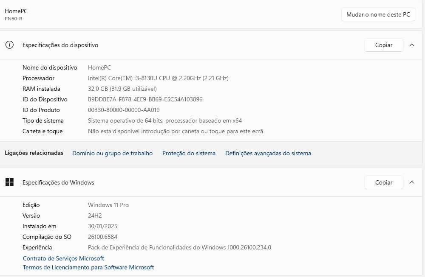Click the Especificações do dispositivo header title
The image size is (425, 277).
pyautogui.click(x=60, y=45)
